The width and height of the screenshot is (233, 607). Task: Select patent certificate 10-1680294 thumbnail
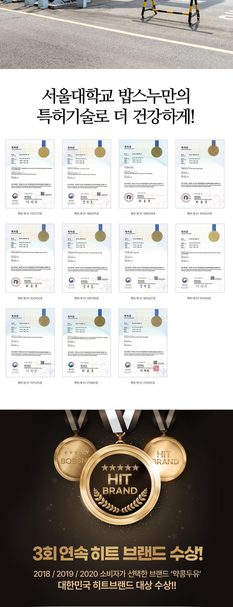tap(143, 174)
